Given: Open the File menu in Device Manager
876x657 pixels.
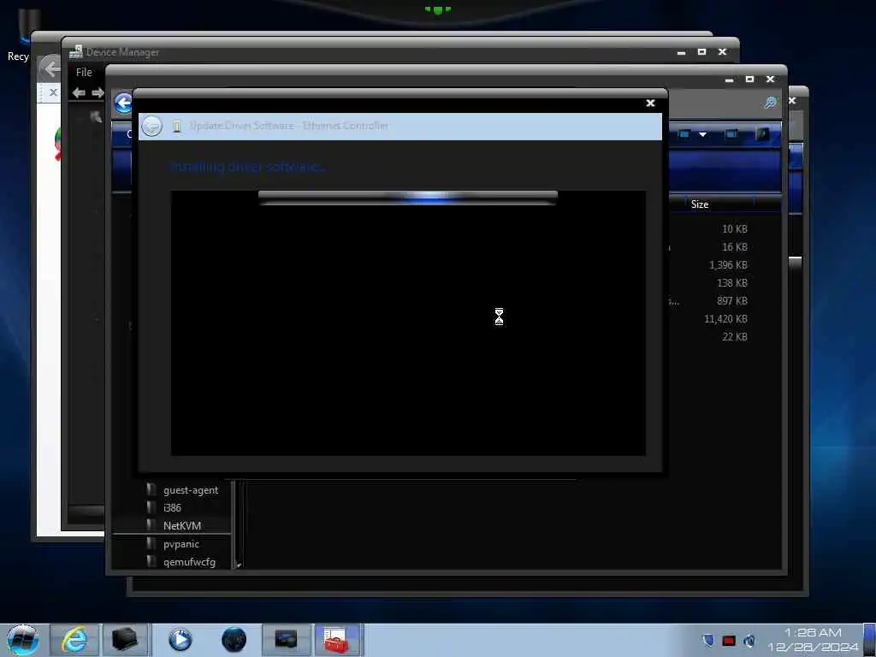Looking at the screenshot, I should (x=84, y=72).
